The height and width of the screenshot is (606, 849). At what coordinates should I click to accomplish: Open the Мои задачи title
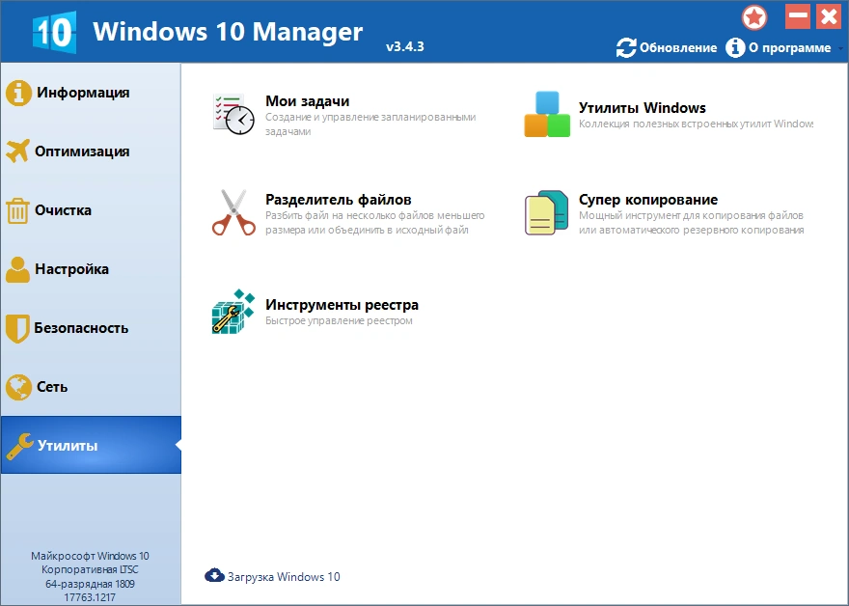(x=307, y=101)
